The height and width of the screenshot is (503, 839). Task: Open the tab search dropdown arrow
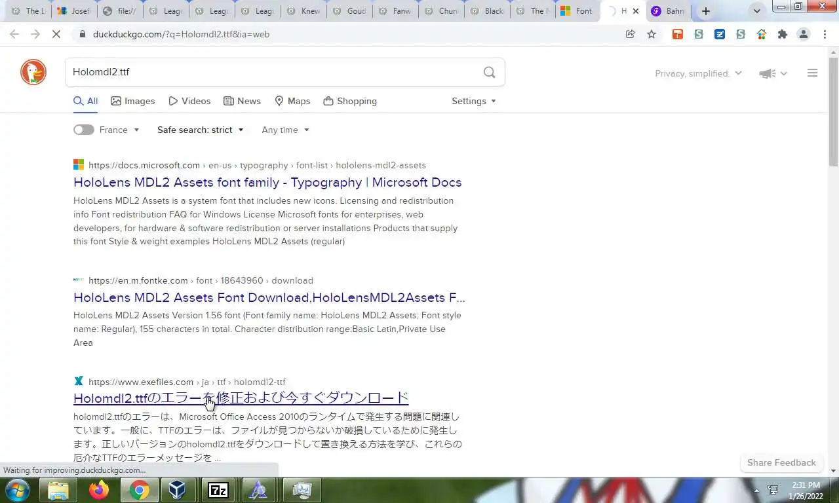pyautogui.click(x=757, y=11)
